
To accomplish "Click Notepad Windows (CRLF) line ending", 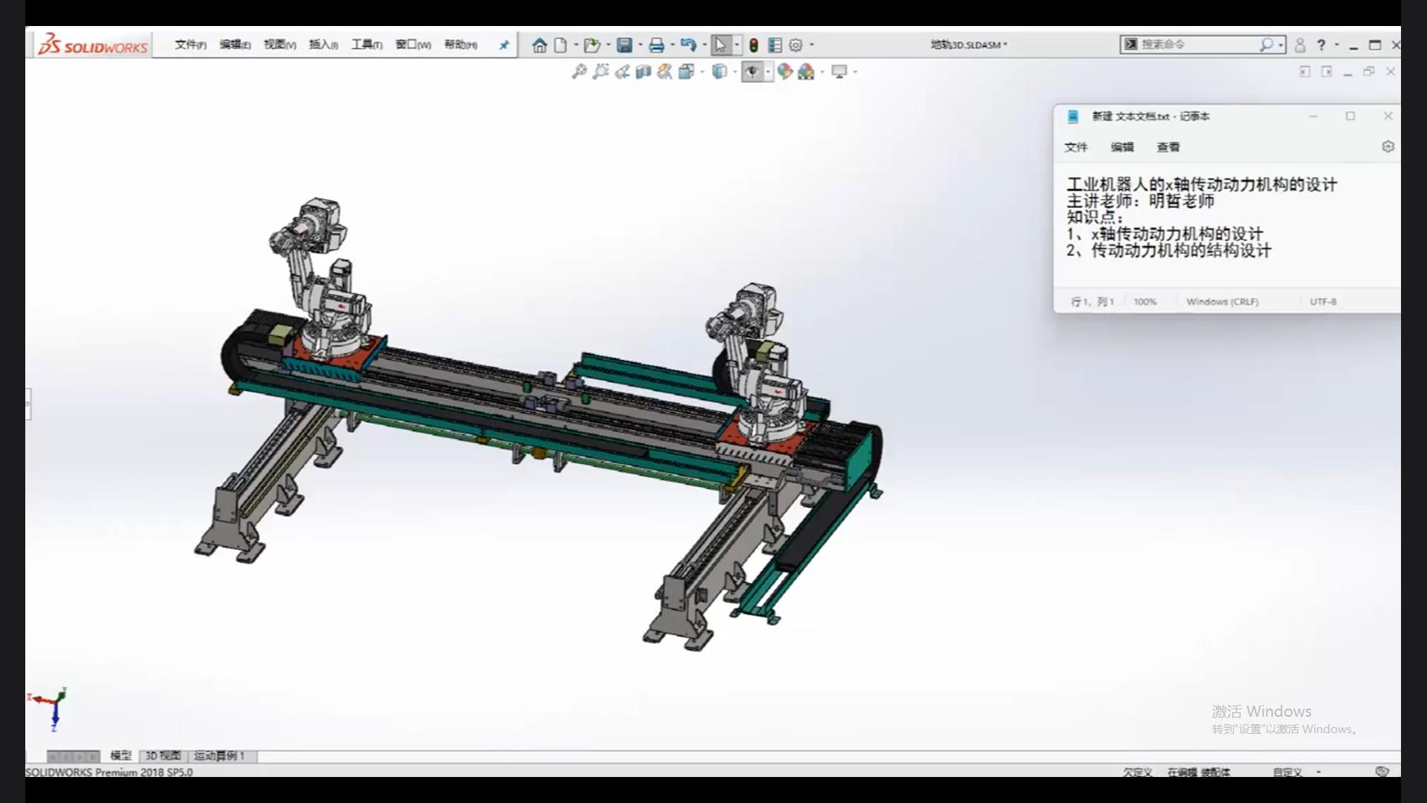I will 1222,302.
